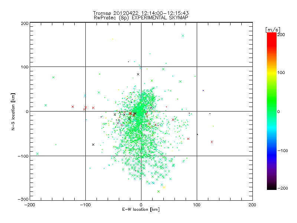The width and height of the screenshot is (297, 223).
Task: Click the plot origin where zero lines cross
Action: click(141, 111)
